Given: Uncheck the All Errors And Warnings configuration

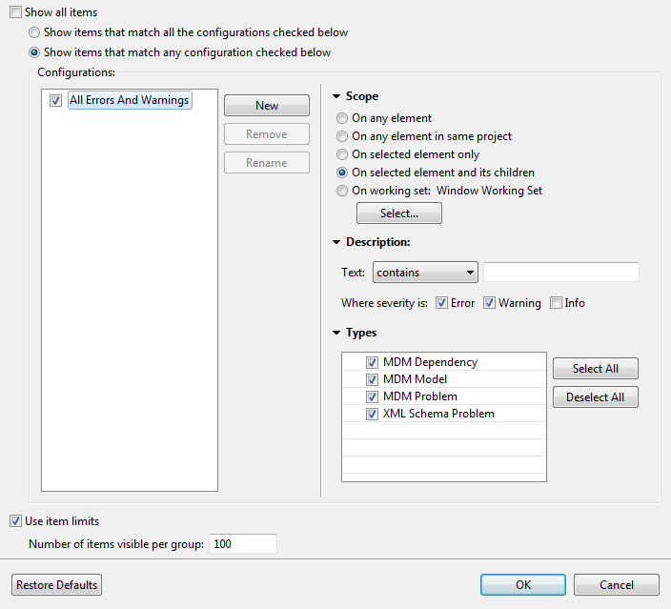Looking at the screenshot, I should tap(56, 100).
